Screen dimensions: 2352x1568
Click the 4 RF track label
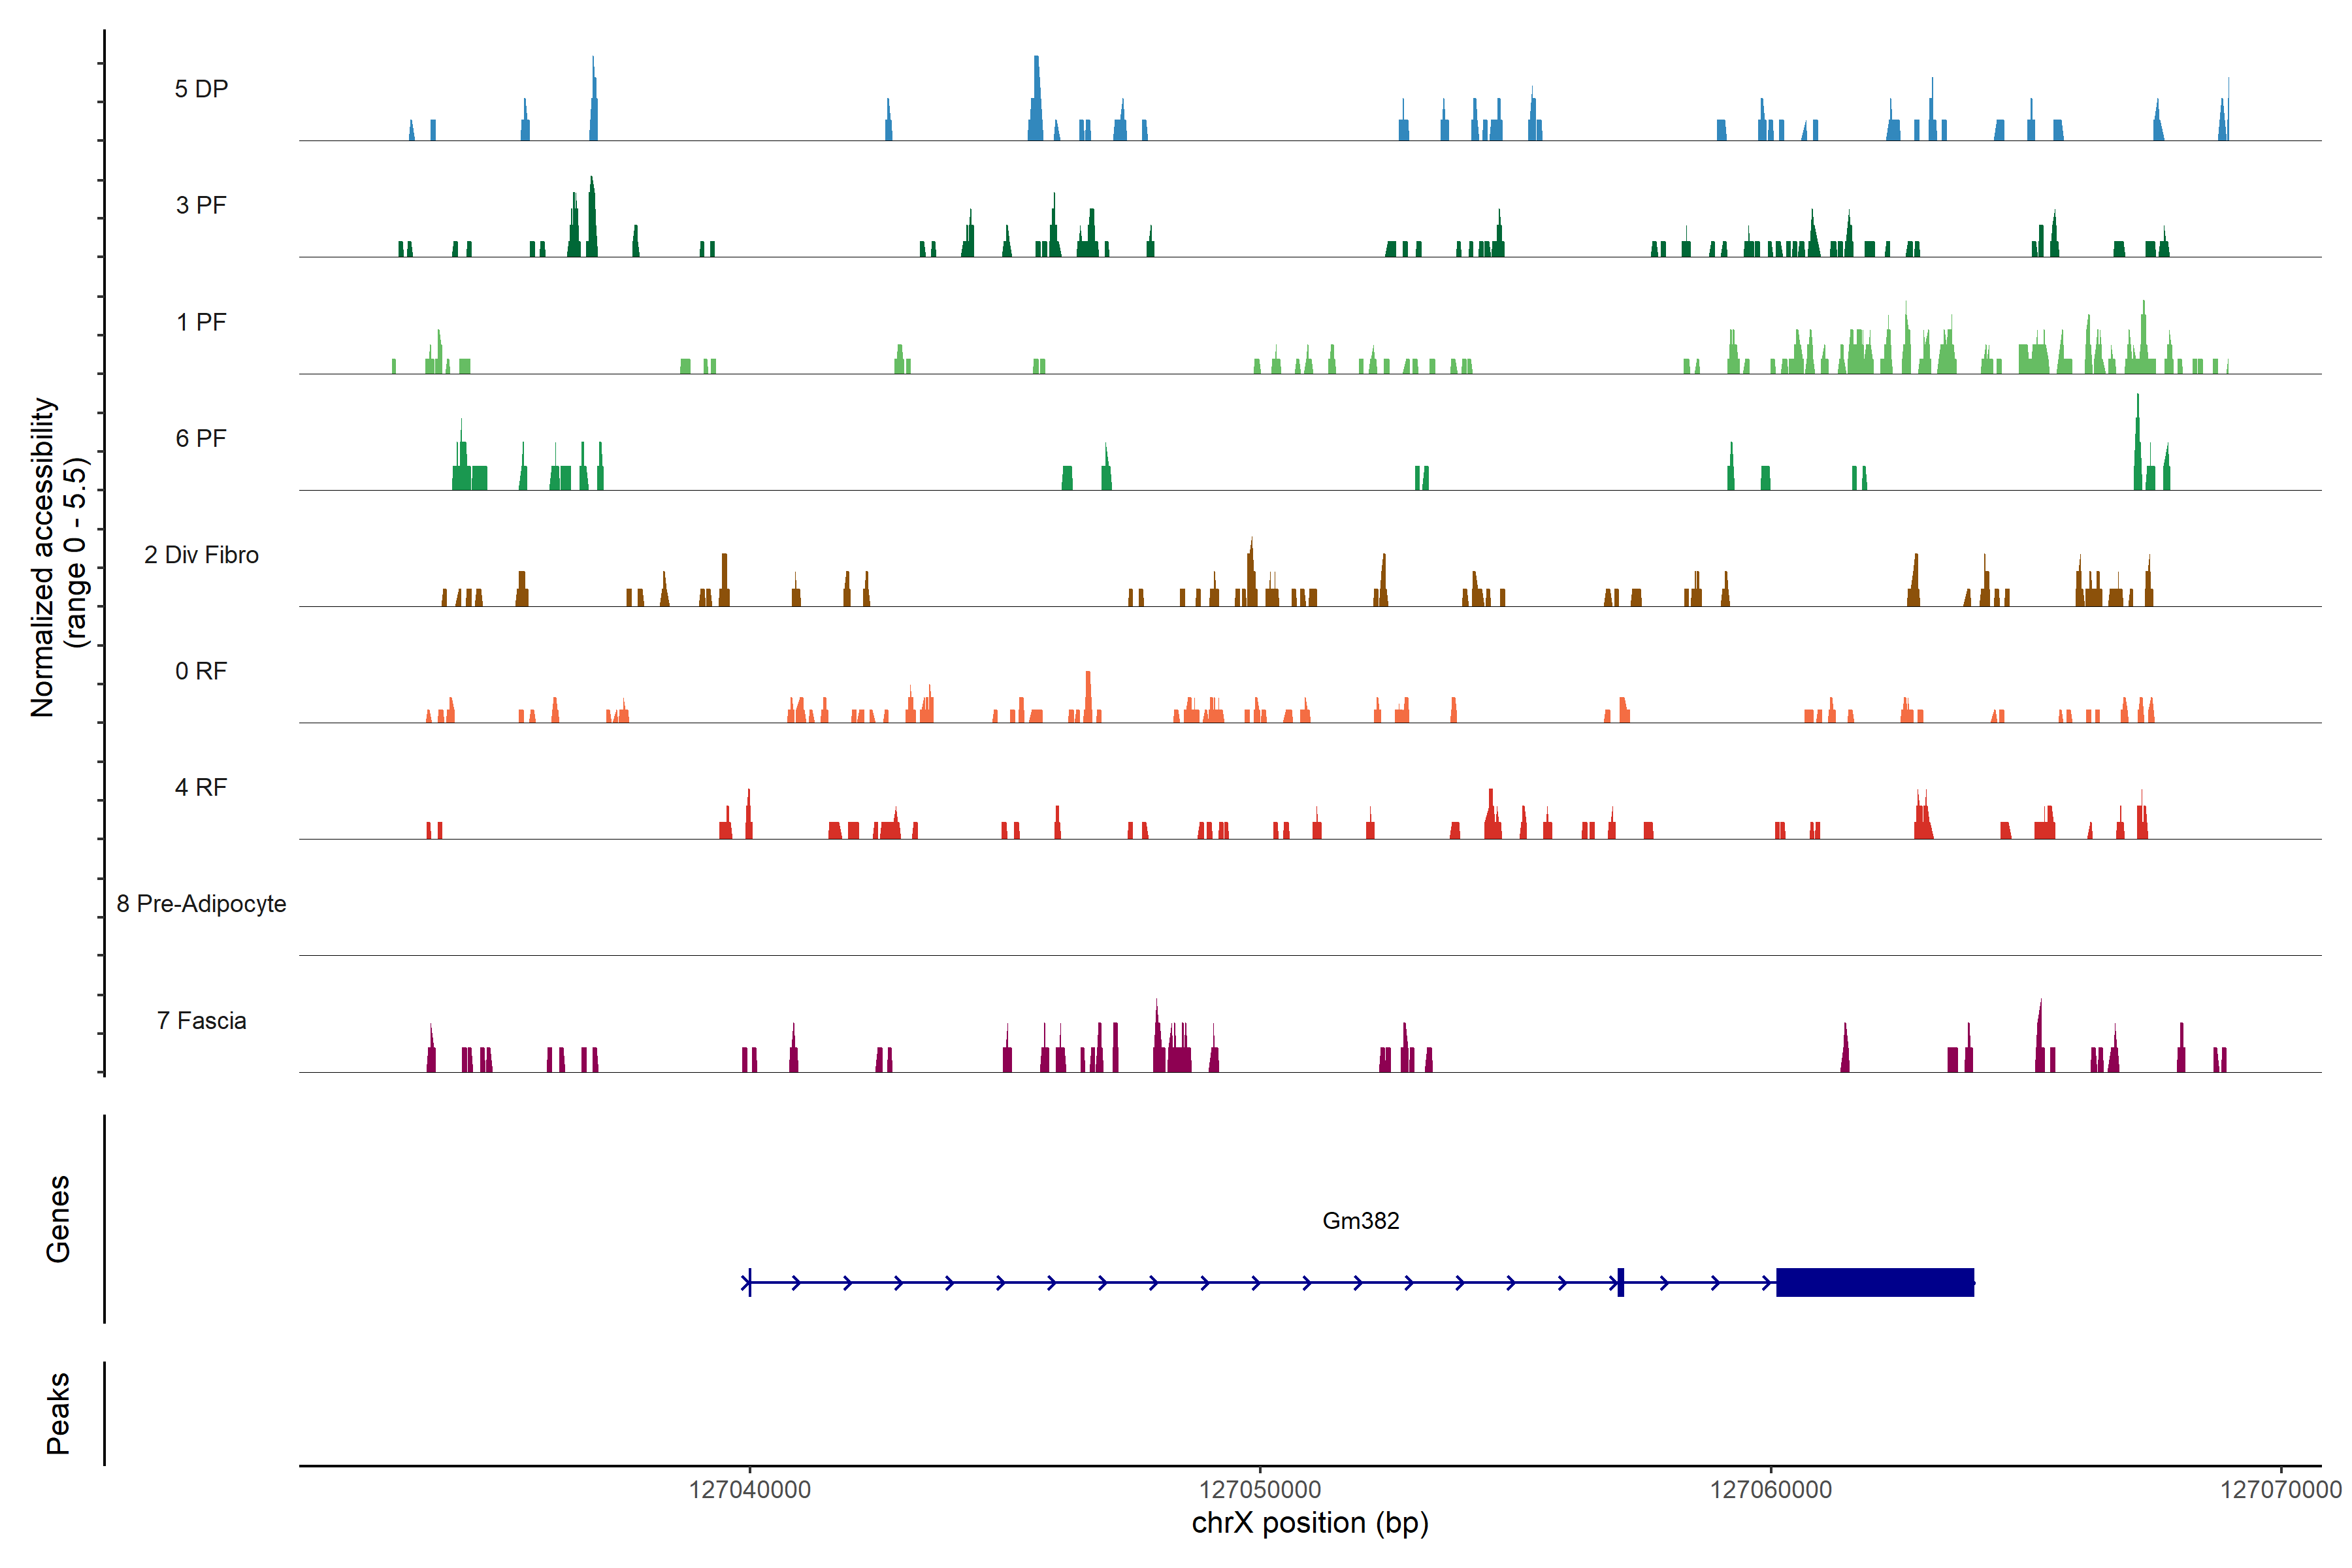[201, 787]
